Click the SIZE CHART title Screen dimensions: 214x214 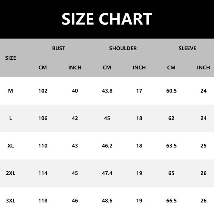coord(107,19)
